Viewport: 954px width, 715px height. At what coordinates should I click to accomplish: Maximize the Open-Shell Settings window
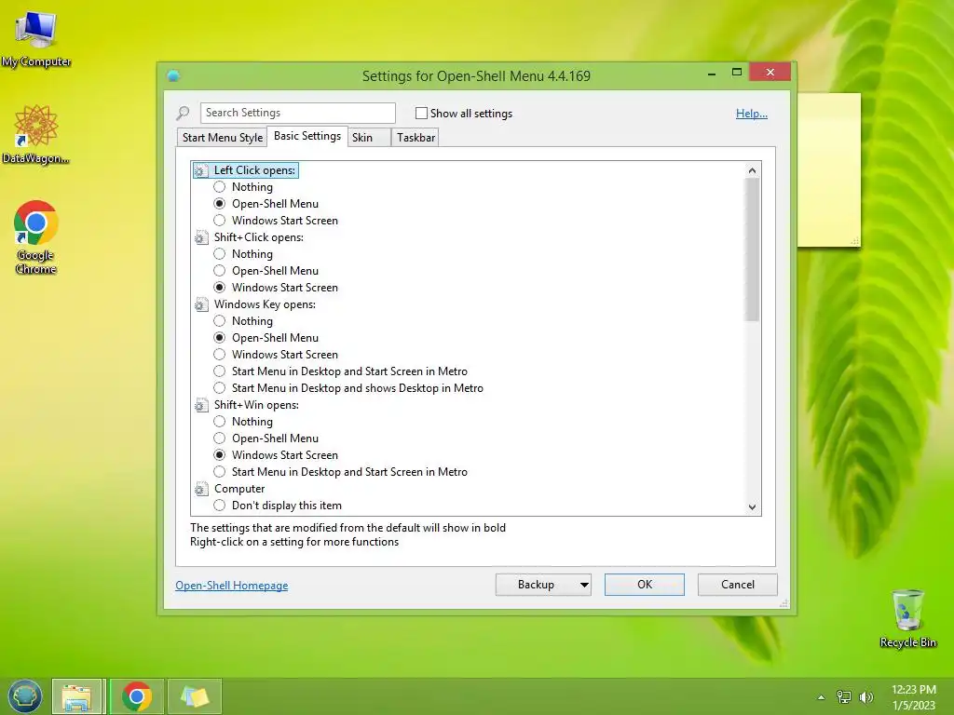click(x=737, y=73)
